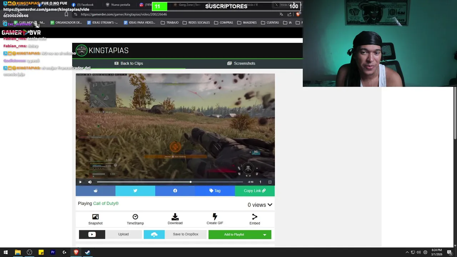Viewport: 457px width, 257px height.
Task: Click the browser address bar URL
Action: [x=124, y=14]
